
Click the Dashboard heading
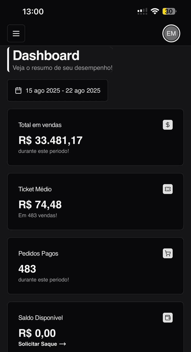tap(46, 56)
